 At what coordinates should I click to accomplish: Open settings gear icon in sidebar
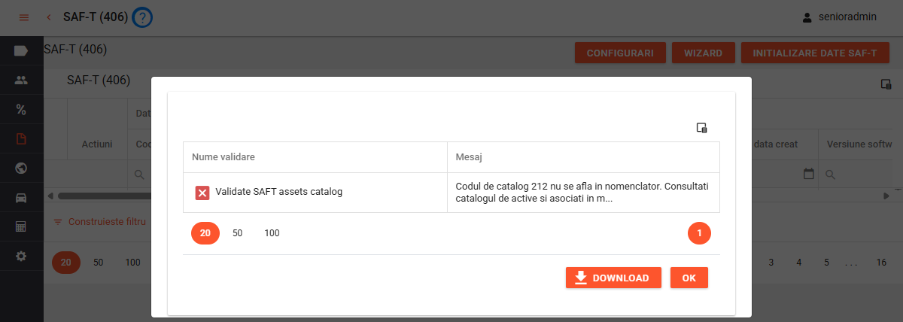(21, 256)
